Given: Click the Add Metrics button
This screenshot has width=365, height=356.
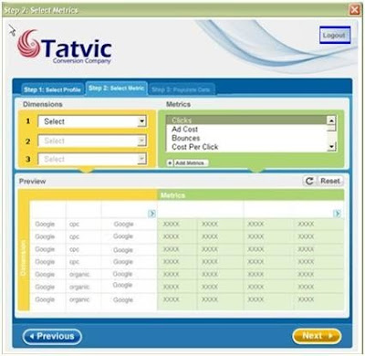Looking at the screenshot, I should [191, 163].
